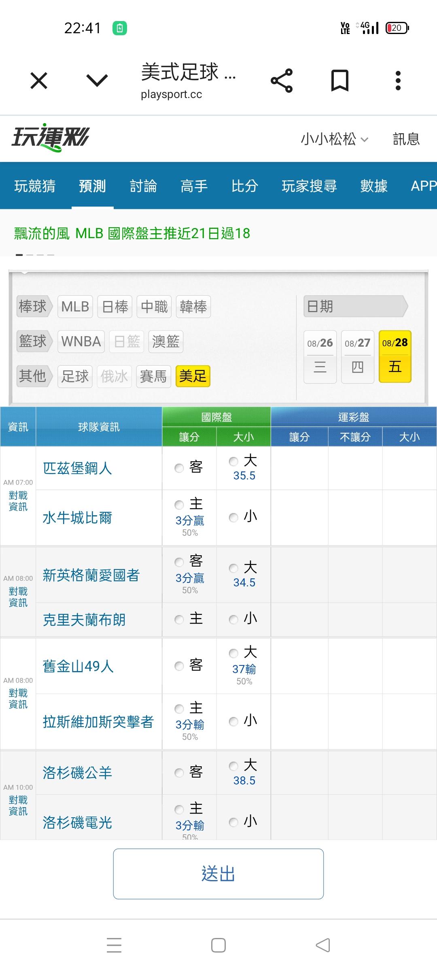Open team link 新英格蘭愛國者
The width and height of the screenshot is (437, 972).
coord(91,575)
